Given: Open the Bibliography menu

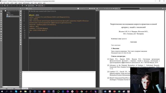Looking at the screenshot, I should 26,3.
